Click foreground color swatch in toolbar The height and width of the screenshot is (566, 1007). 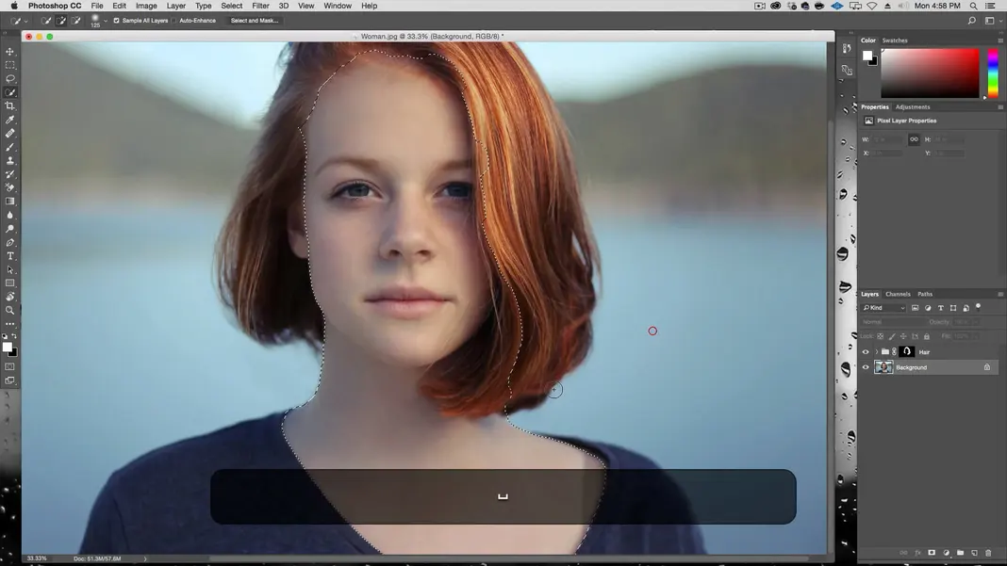click(x=7, y=348)
